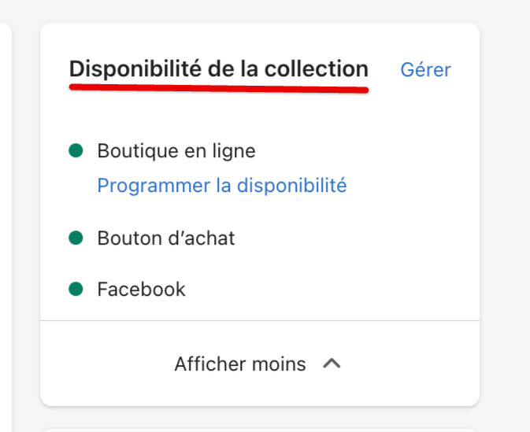This screenshot has height=432, width=530.
Task: Click the partially visible card at the bottom
Action: (260, 430)
